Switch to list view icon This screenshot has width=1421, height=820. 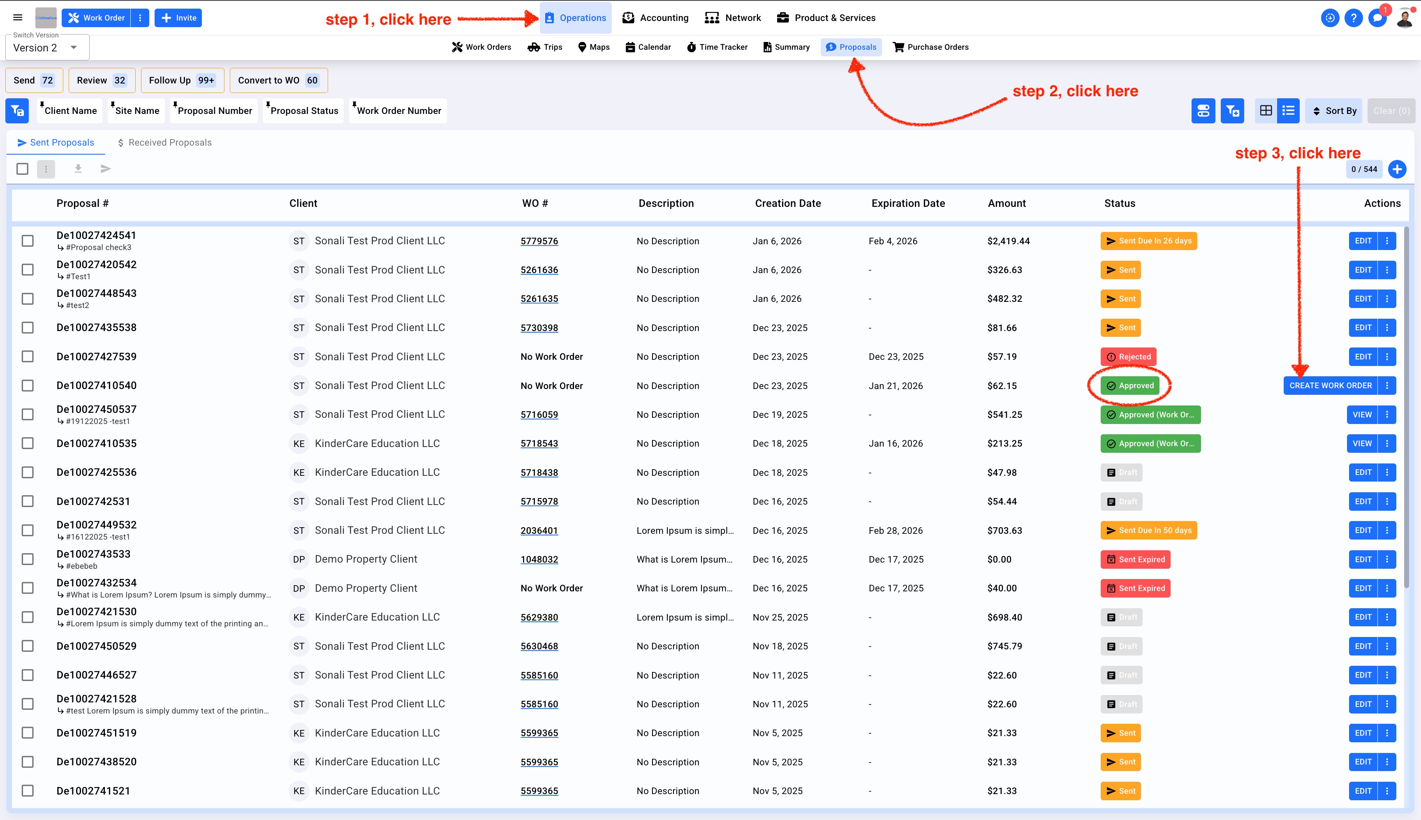1288,110
